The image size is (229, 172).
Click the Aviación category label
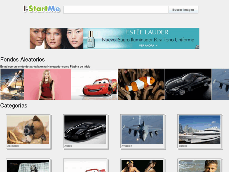click(127, 146)
